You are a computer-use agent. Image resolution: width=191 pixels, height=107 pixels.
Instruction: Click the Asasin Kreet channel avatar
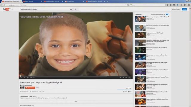coord(22,87)
